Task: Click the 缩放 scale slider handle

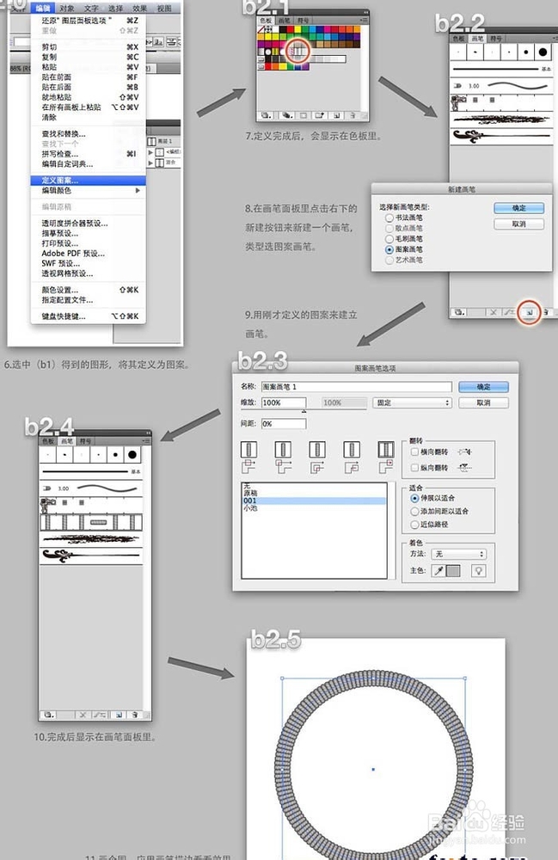Action: tap(304, 411)
